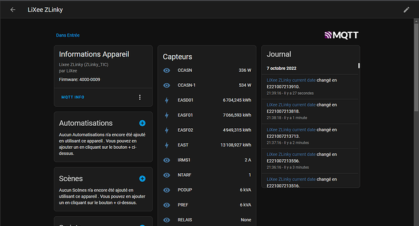This screenshot has width=419, height=226.
Task: Click the eye icon beside IRMS1
Action: pos(167,160)
